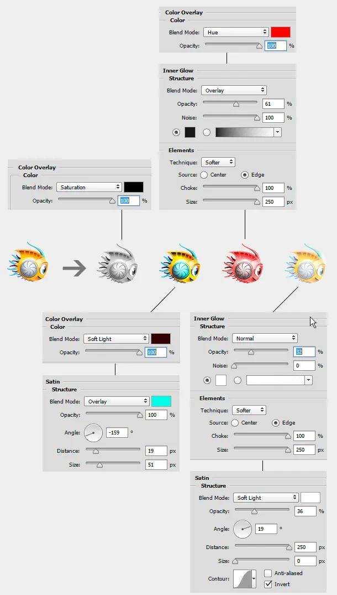
Task: Click Opacity slider beside value 32
Action: click(261, 352)
